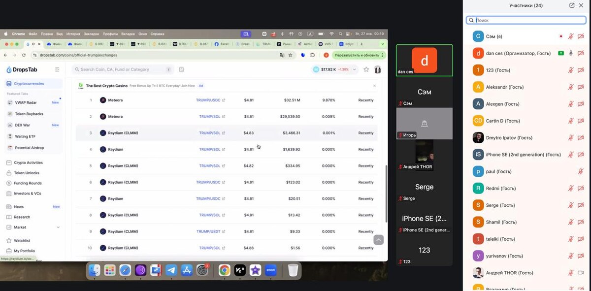Open Telegram from the Dock

pyautogui.click(x=171, y=270)
